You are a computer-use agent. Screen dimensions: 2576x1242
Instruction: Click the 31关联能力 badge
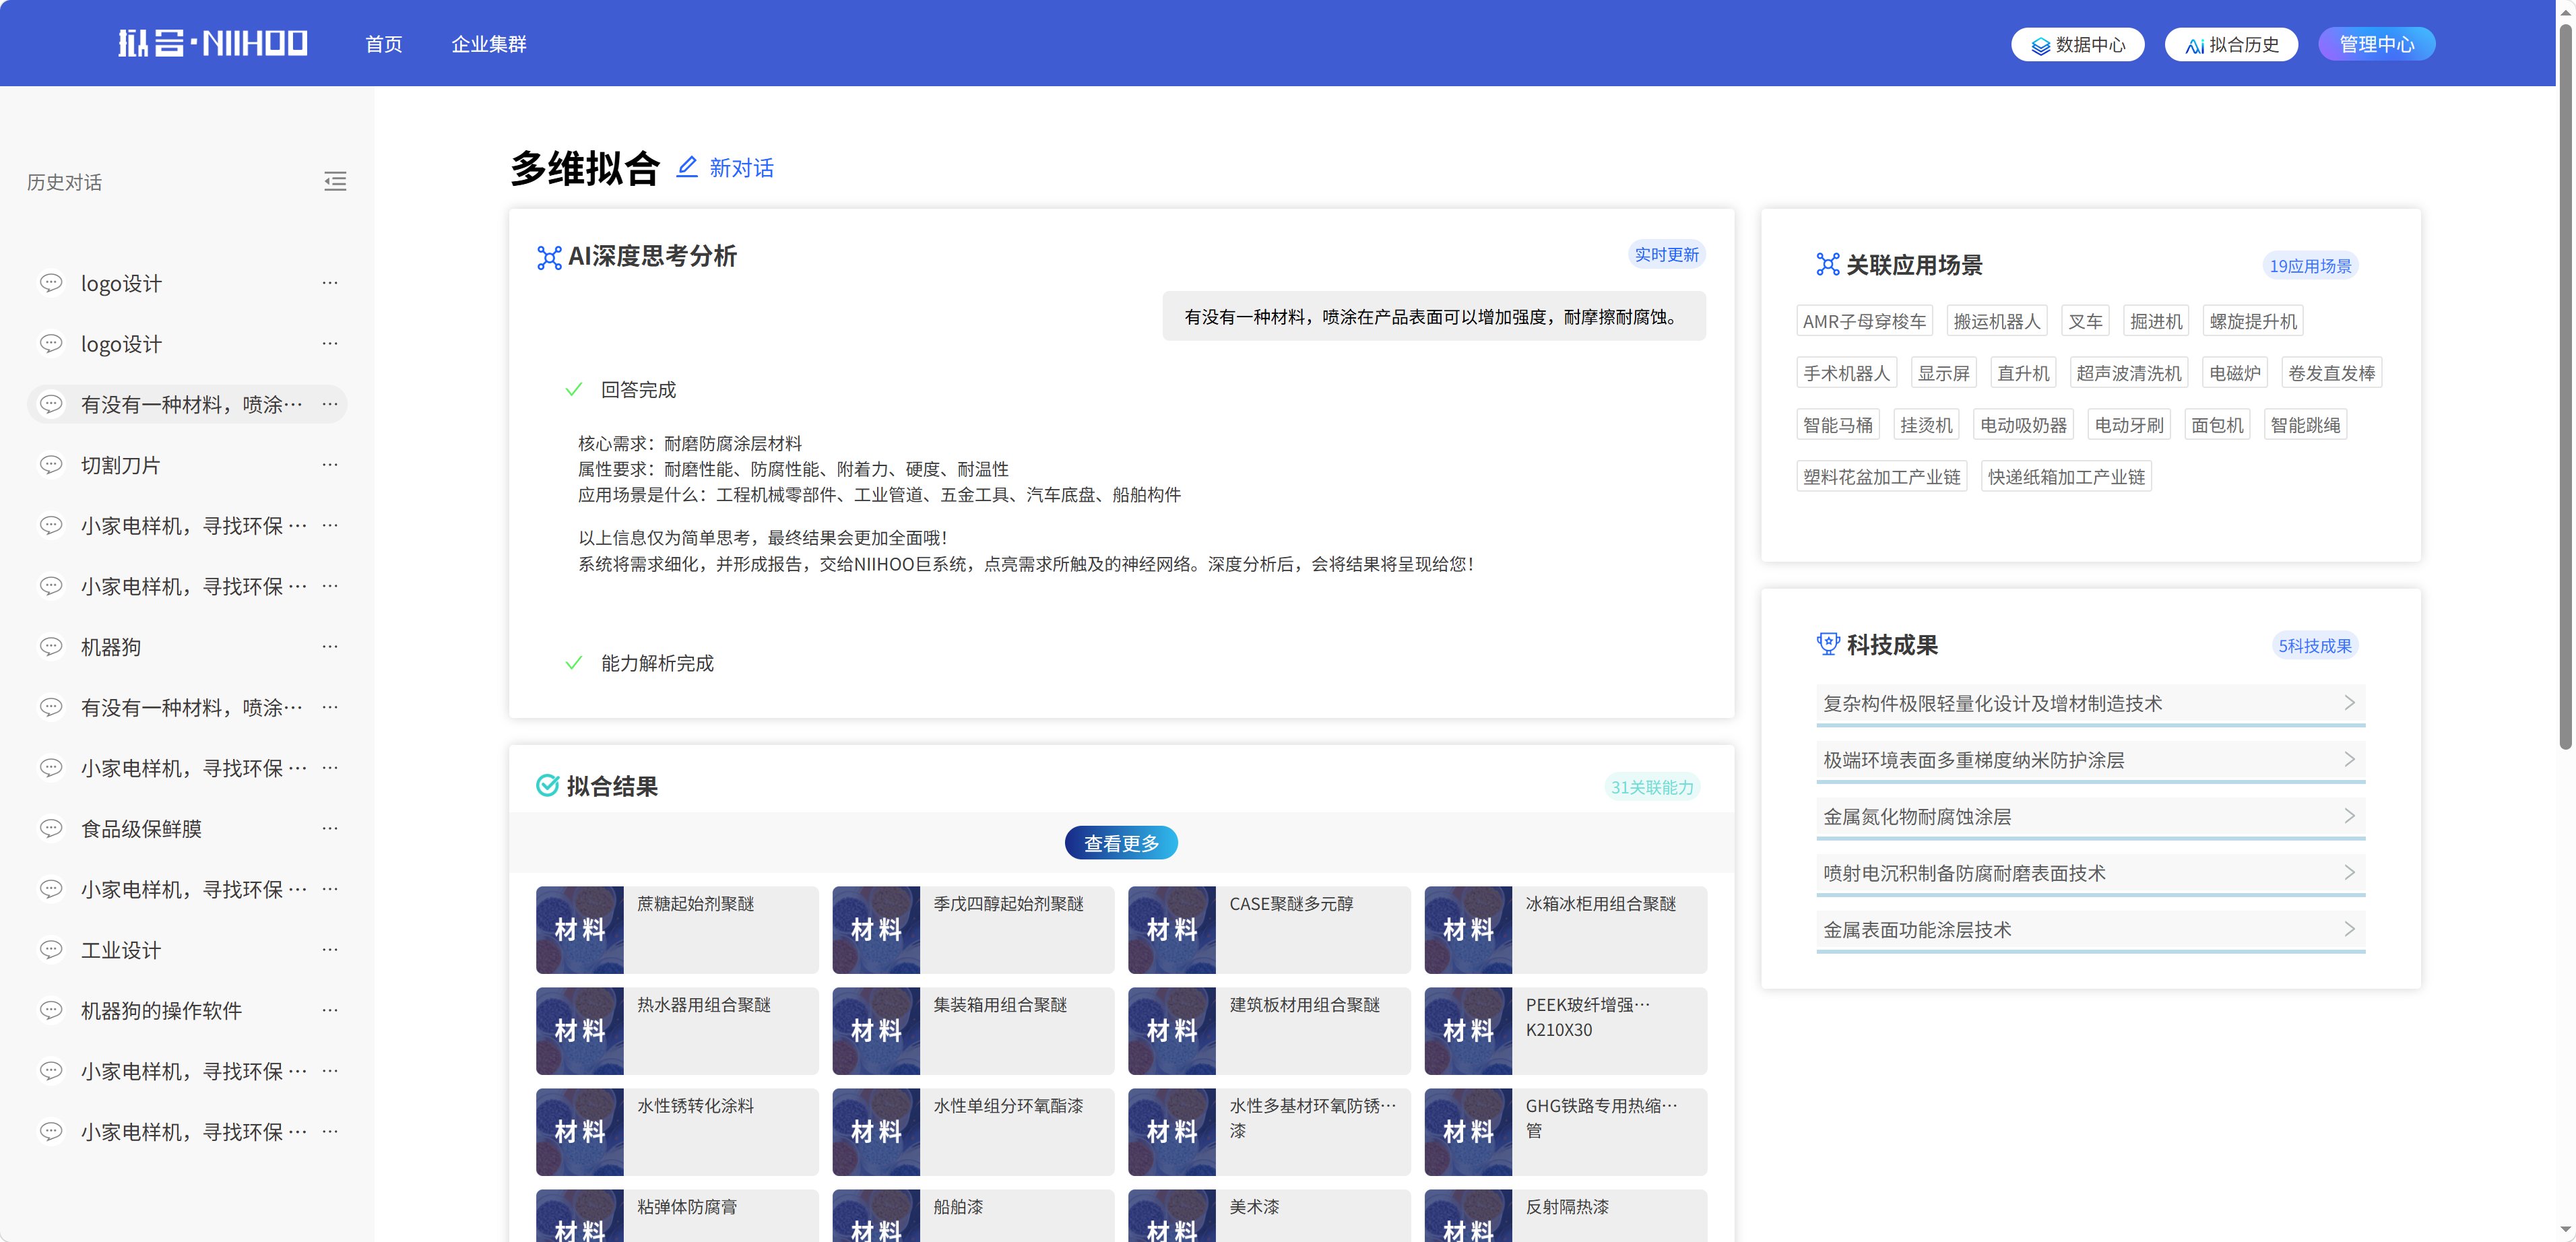point(1652,787)
